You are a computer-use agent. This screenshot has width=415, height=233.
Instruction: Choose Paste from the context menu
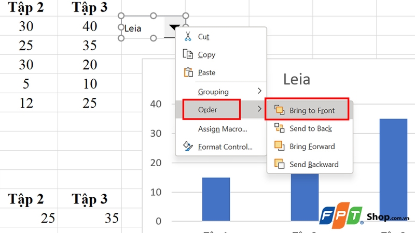point(221,72)
